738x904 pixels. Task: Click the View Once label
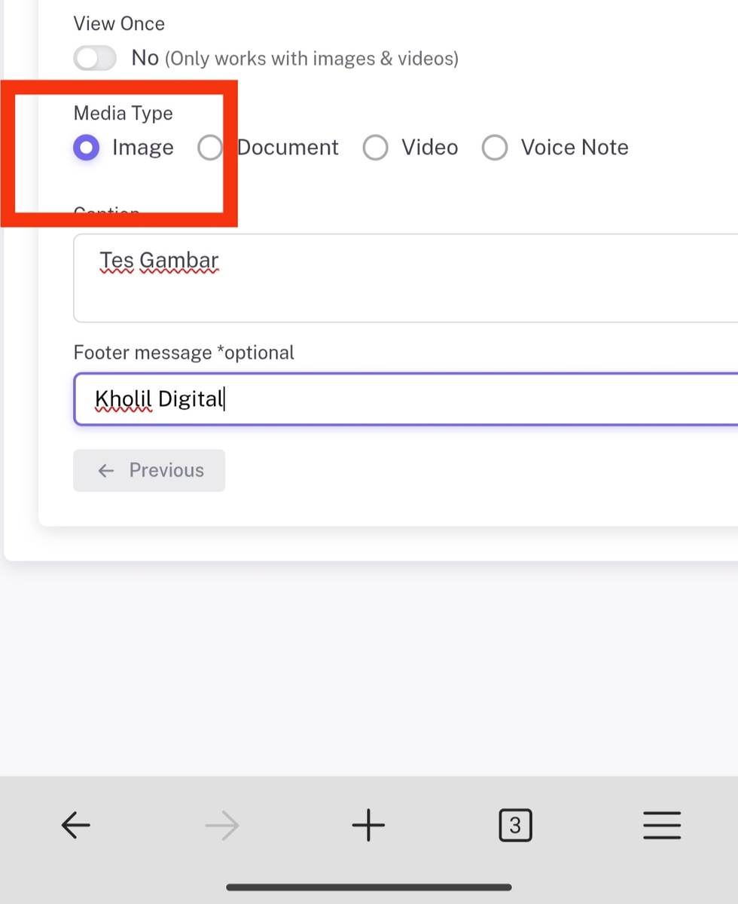(119, 23)
